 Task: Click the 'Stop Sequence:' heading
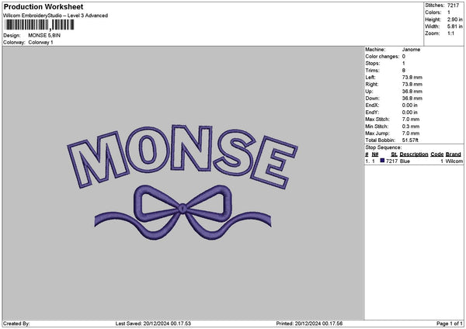click(x=384, y=147)
